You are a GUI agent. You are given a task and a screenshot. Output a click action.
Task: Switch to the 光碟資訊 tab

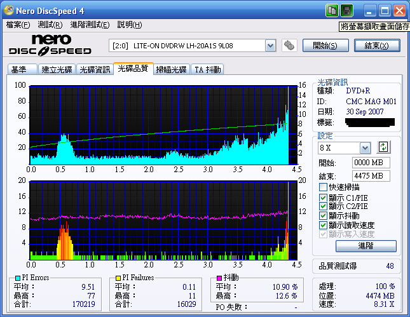(95, 69)
